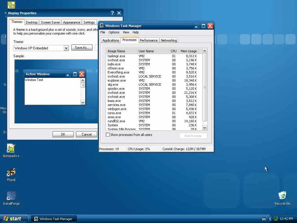Select the taskmgr.exe process row
This screenshot has height=223, width=297.
tap(154, 56)
